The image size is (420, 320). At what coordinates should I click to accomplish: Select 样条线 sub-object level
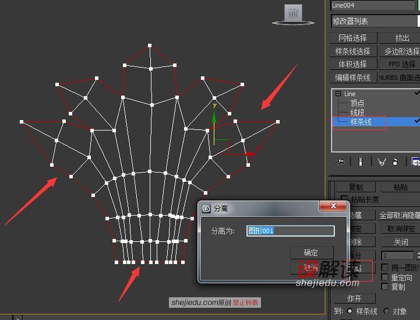pos(361,122)
